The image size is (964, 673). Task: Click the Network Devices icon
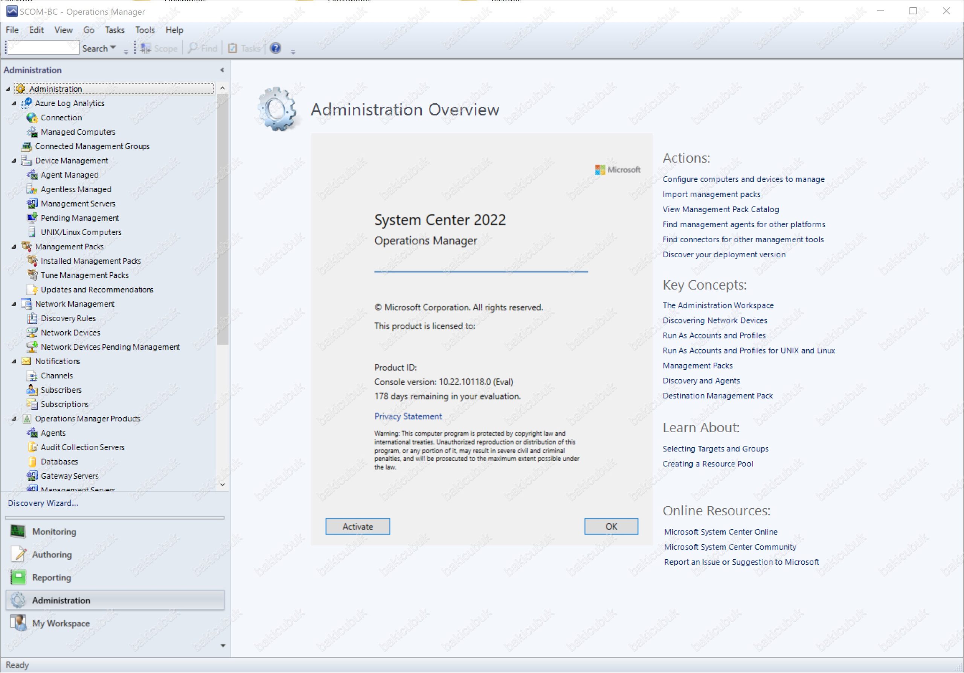[32, 333]
